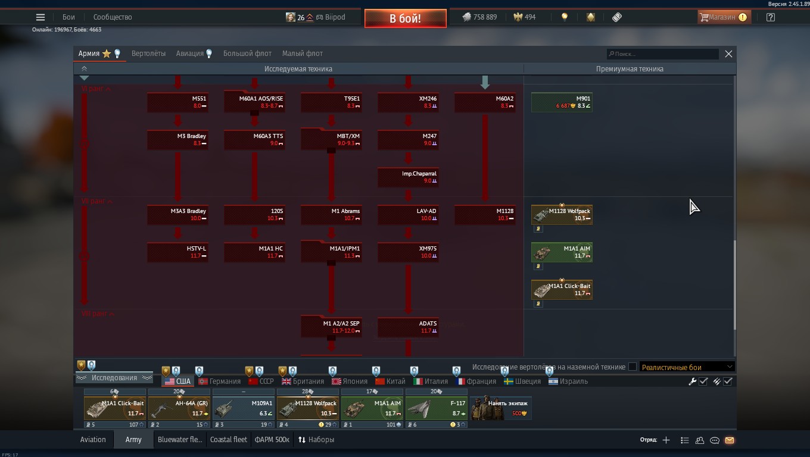Click the research tree vertical scrollbar

coord(734,284)
